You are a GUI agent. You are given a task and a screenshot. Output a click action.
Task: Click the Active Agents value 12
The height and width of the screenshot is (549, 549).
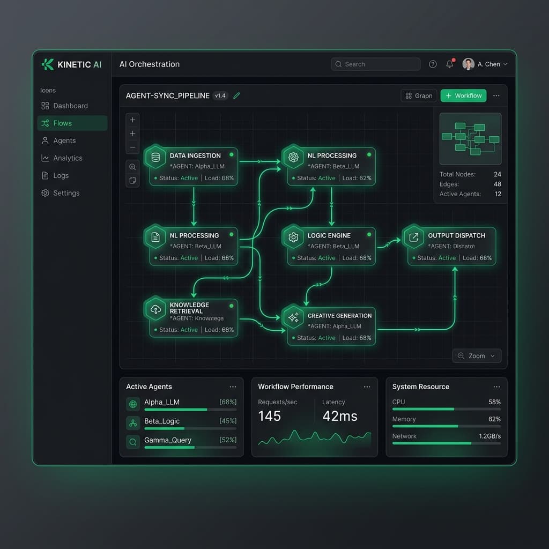pos(498,194)
